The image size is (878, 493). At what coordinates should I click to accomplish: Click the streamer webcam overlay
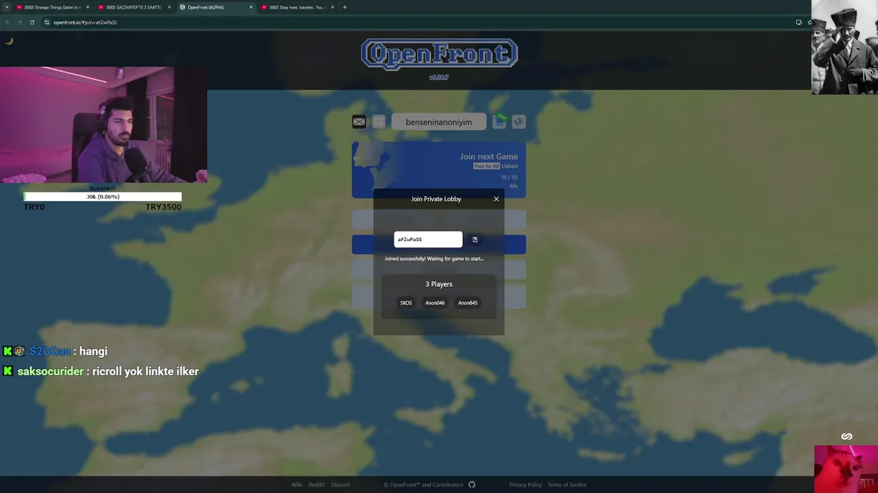(x=103, y=125)
